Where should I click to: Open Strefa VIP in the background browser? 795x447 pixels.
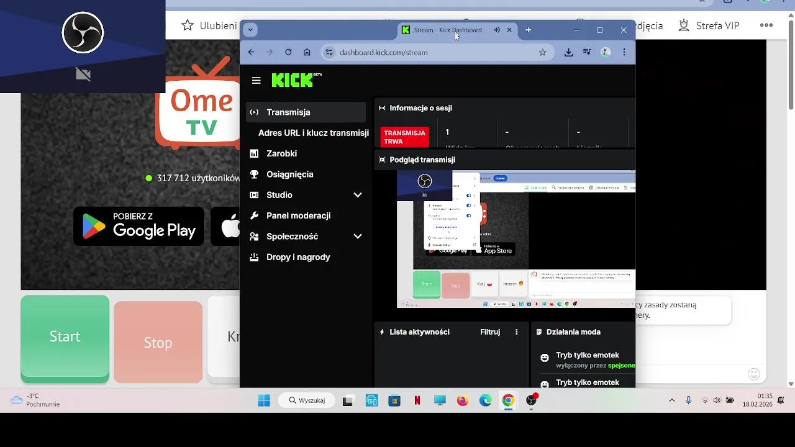pyautogui.click(x=708, y=25)
